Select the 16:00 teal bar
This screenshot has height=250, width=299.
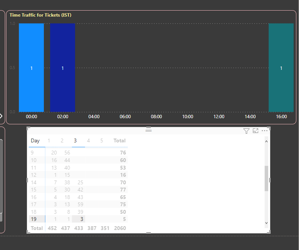tap(281, 68)
